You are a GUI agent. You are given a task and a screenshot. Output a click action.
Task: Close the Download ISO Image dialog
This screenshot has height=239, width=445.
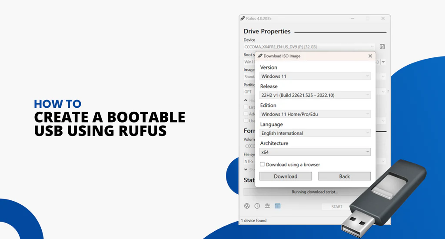[370, 56]
